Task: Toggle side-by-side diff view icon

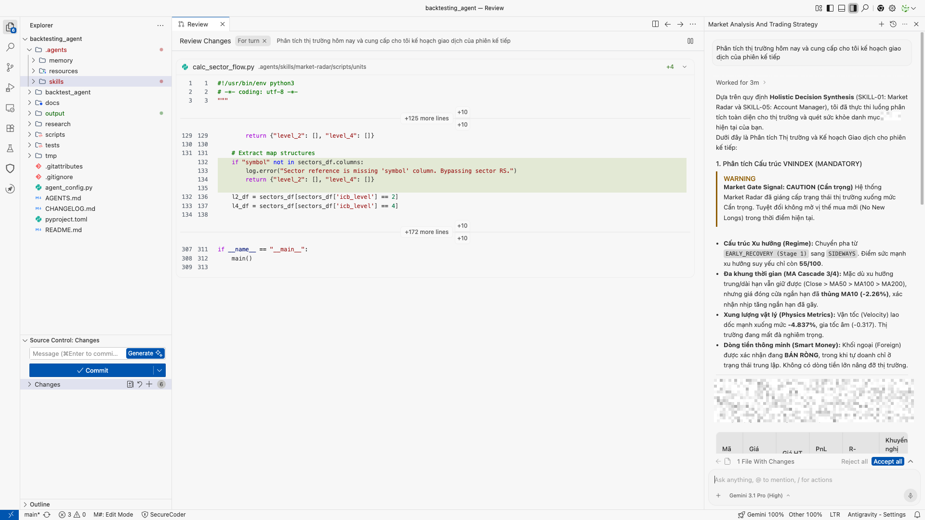Action: pos(690,41)
